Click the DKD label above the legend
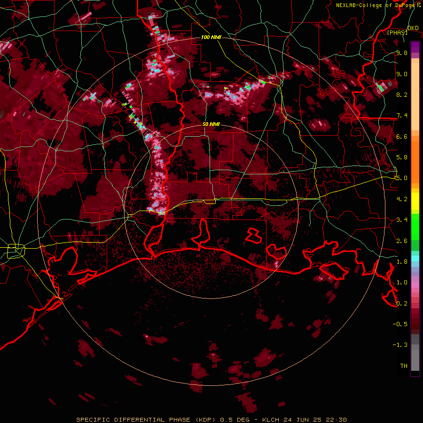Image resolution: width=423 pixels, height=423 pixels. point(413,28)
